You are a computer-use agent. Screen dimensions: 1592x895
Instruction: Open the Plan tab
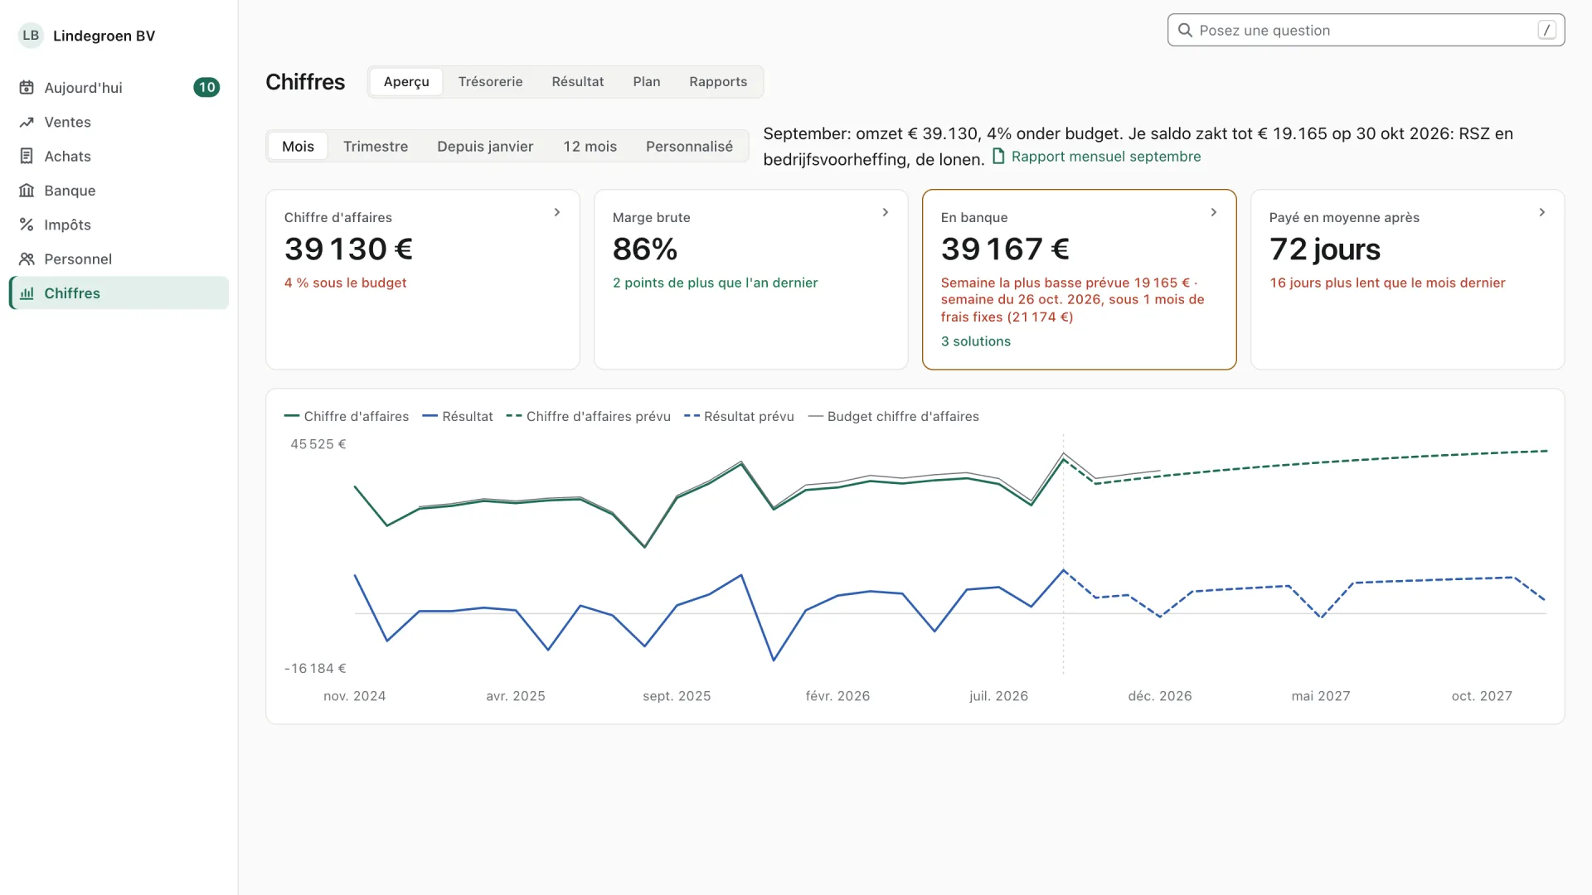point(647,82)
